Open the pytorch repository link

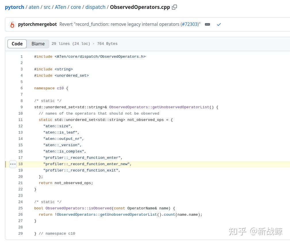pos(14,7)
